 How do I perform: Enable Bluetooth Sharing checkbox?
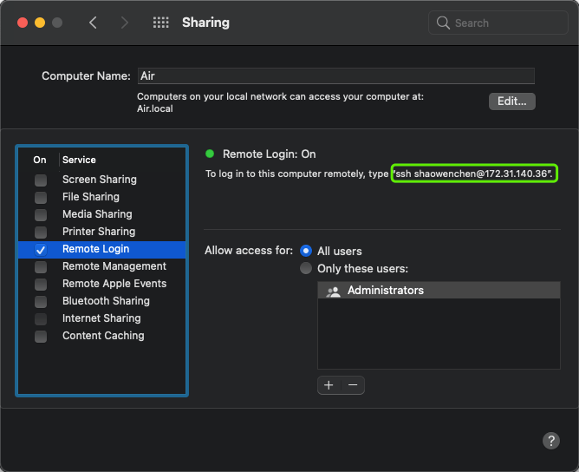[41, 302]
